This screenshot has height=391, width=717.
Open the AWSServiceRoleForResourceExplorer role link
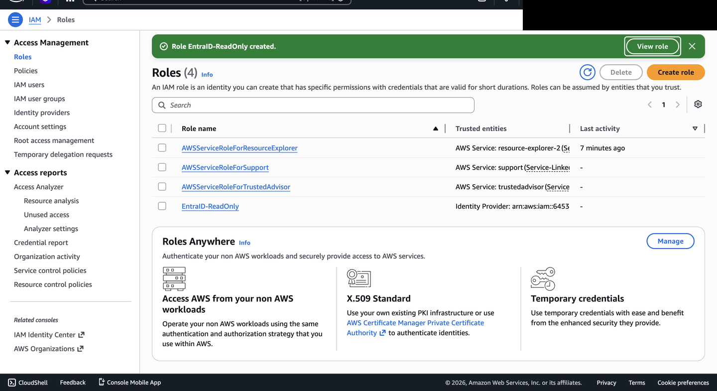coord(239,148)
